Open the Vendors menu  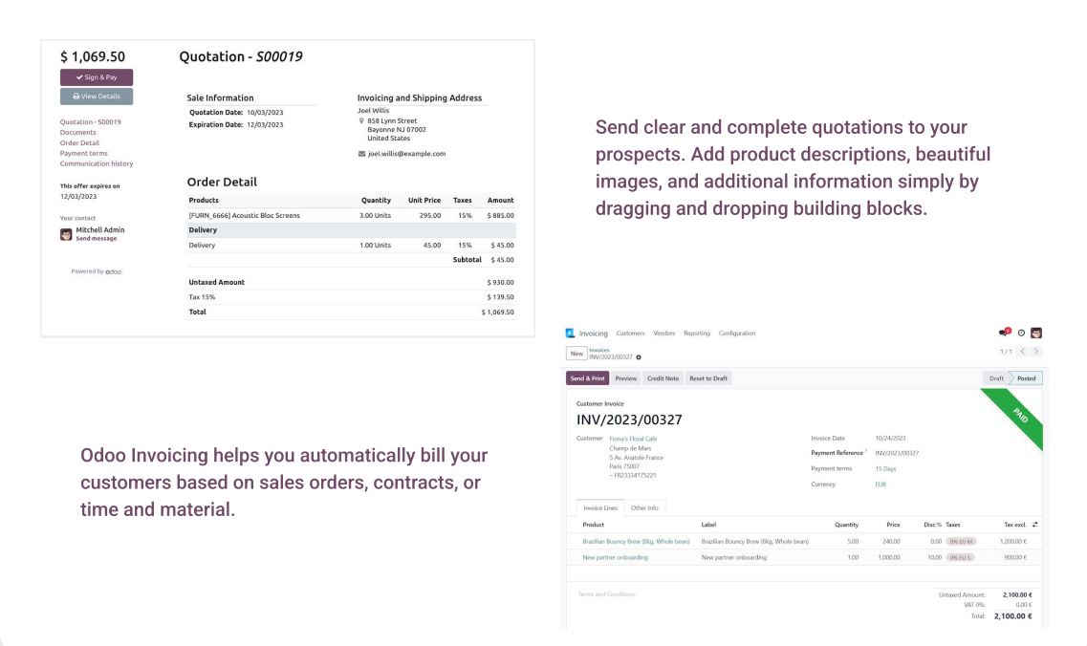(x=664, y=334)
